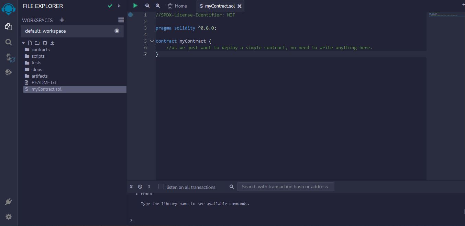Expand the terminal with the double chevron
This screenshot has width=465, height=226.
coord(131,186)
